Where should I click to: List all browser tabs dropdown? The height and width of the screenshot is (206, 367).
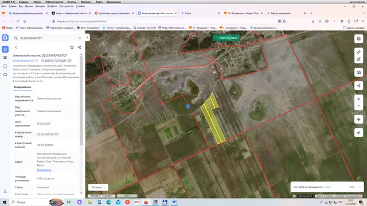click(363, 13)
